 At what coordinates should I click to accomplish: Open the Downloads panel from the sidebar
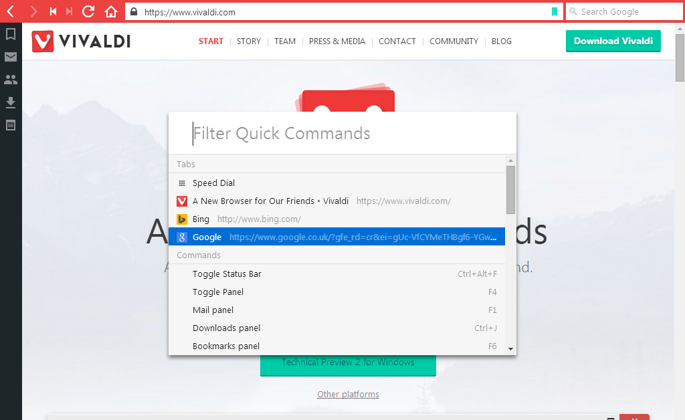(x=10, y=102)
